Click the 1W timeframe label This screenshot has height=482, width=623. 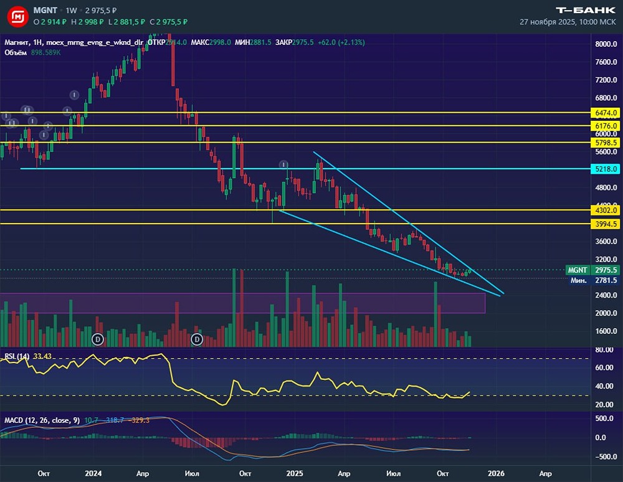click(72, 11)
